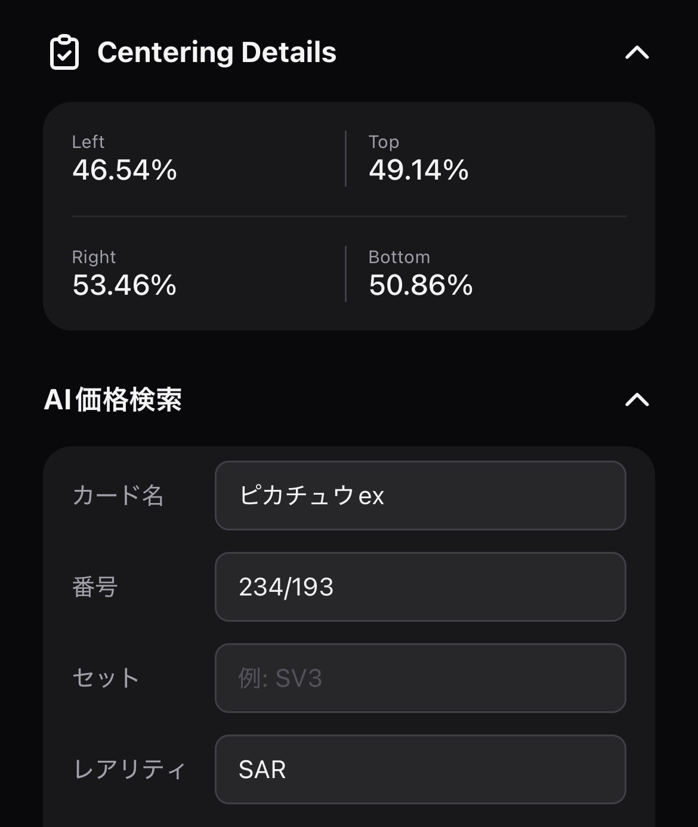The height and width of the screenshot is (827, 698).
Task: Click the Bottom centering label
Action: tap(399, 257)
